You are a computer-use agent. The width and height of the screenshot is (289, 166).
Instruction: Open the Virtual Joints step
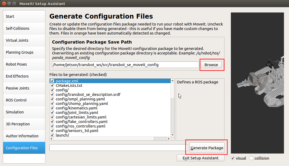(24, 40)
